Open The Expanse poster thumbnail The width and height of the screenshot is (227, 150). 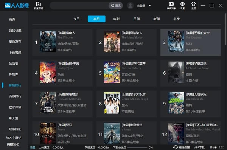(176, 42)
